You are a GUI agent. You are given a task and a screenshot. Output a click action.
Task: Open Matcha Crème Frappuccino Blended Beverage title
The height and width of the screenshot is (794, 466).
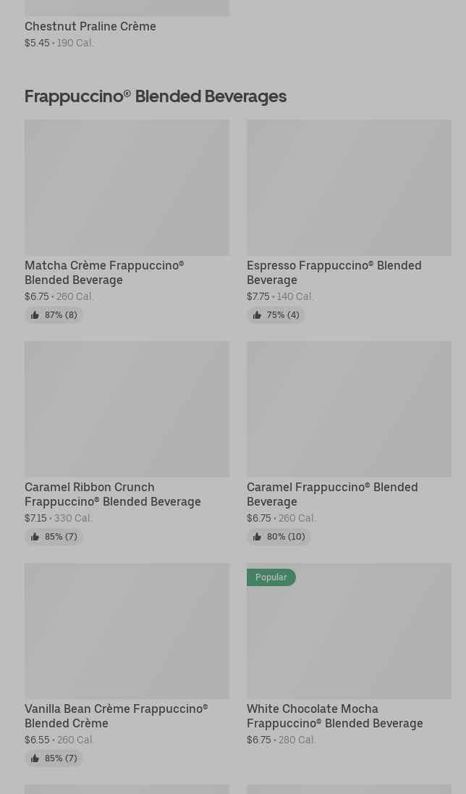tap(104, 272)
